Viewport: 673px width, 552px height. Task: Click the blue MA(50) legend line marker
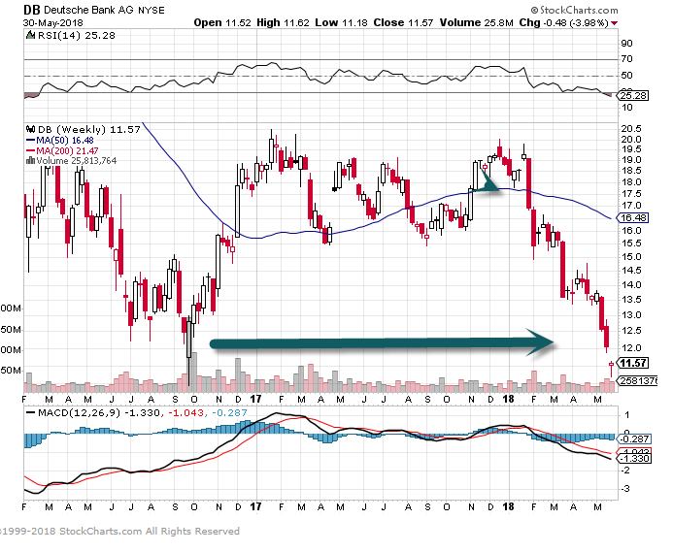(x=30, y=141)
